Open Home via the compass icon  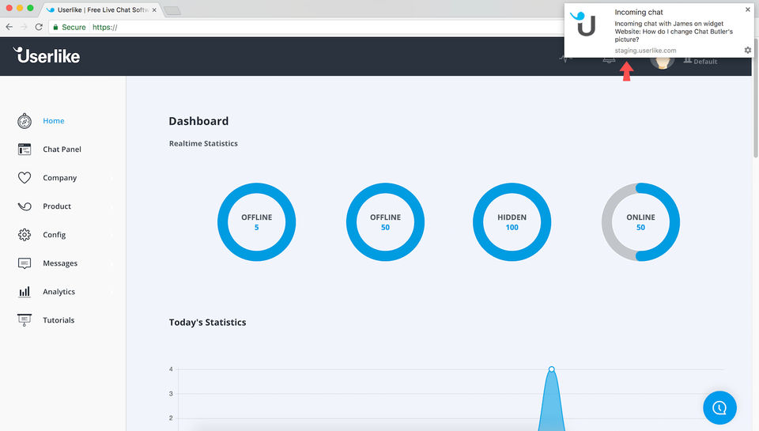pos(25,121)
